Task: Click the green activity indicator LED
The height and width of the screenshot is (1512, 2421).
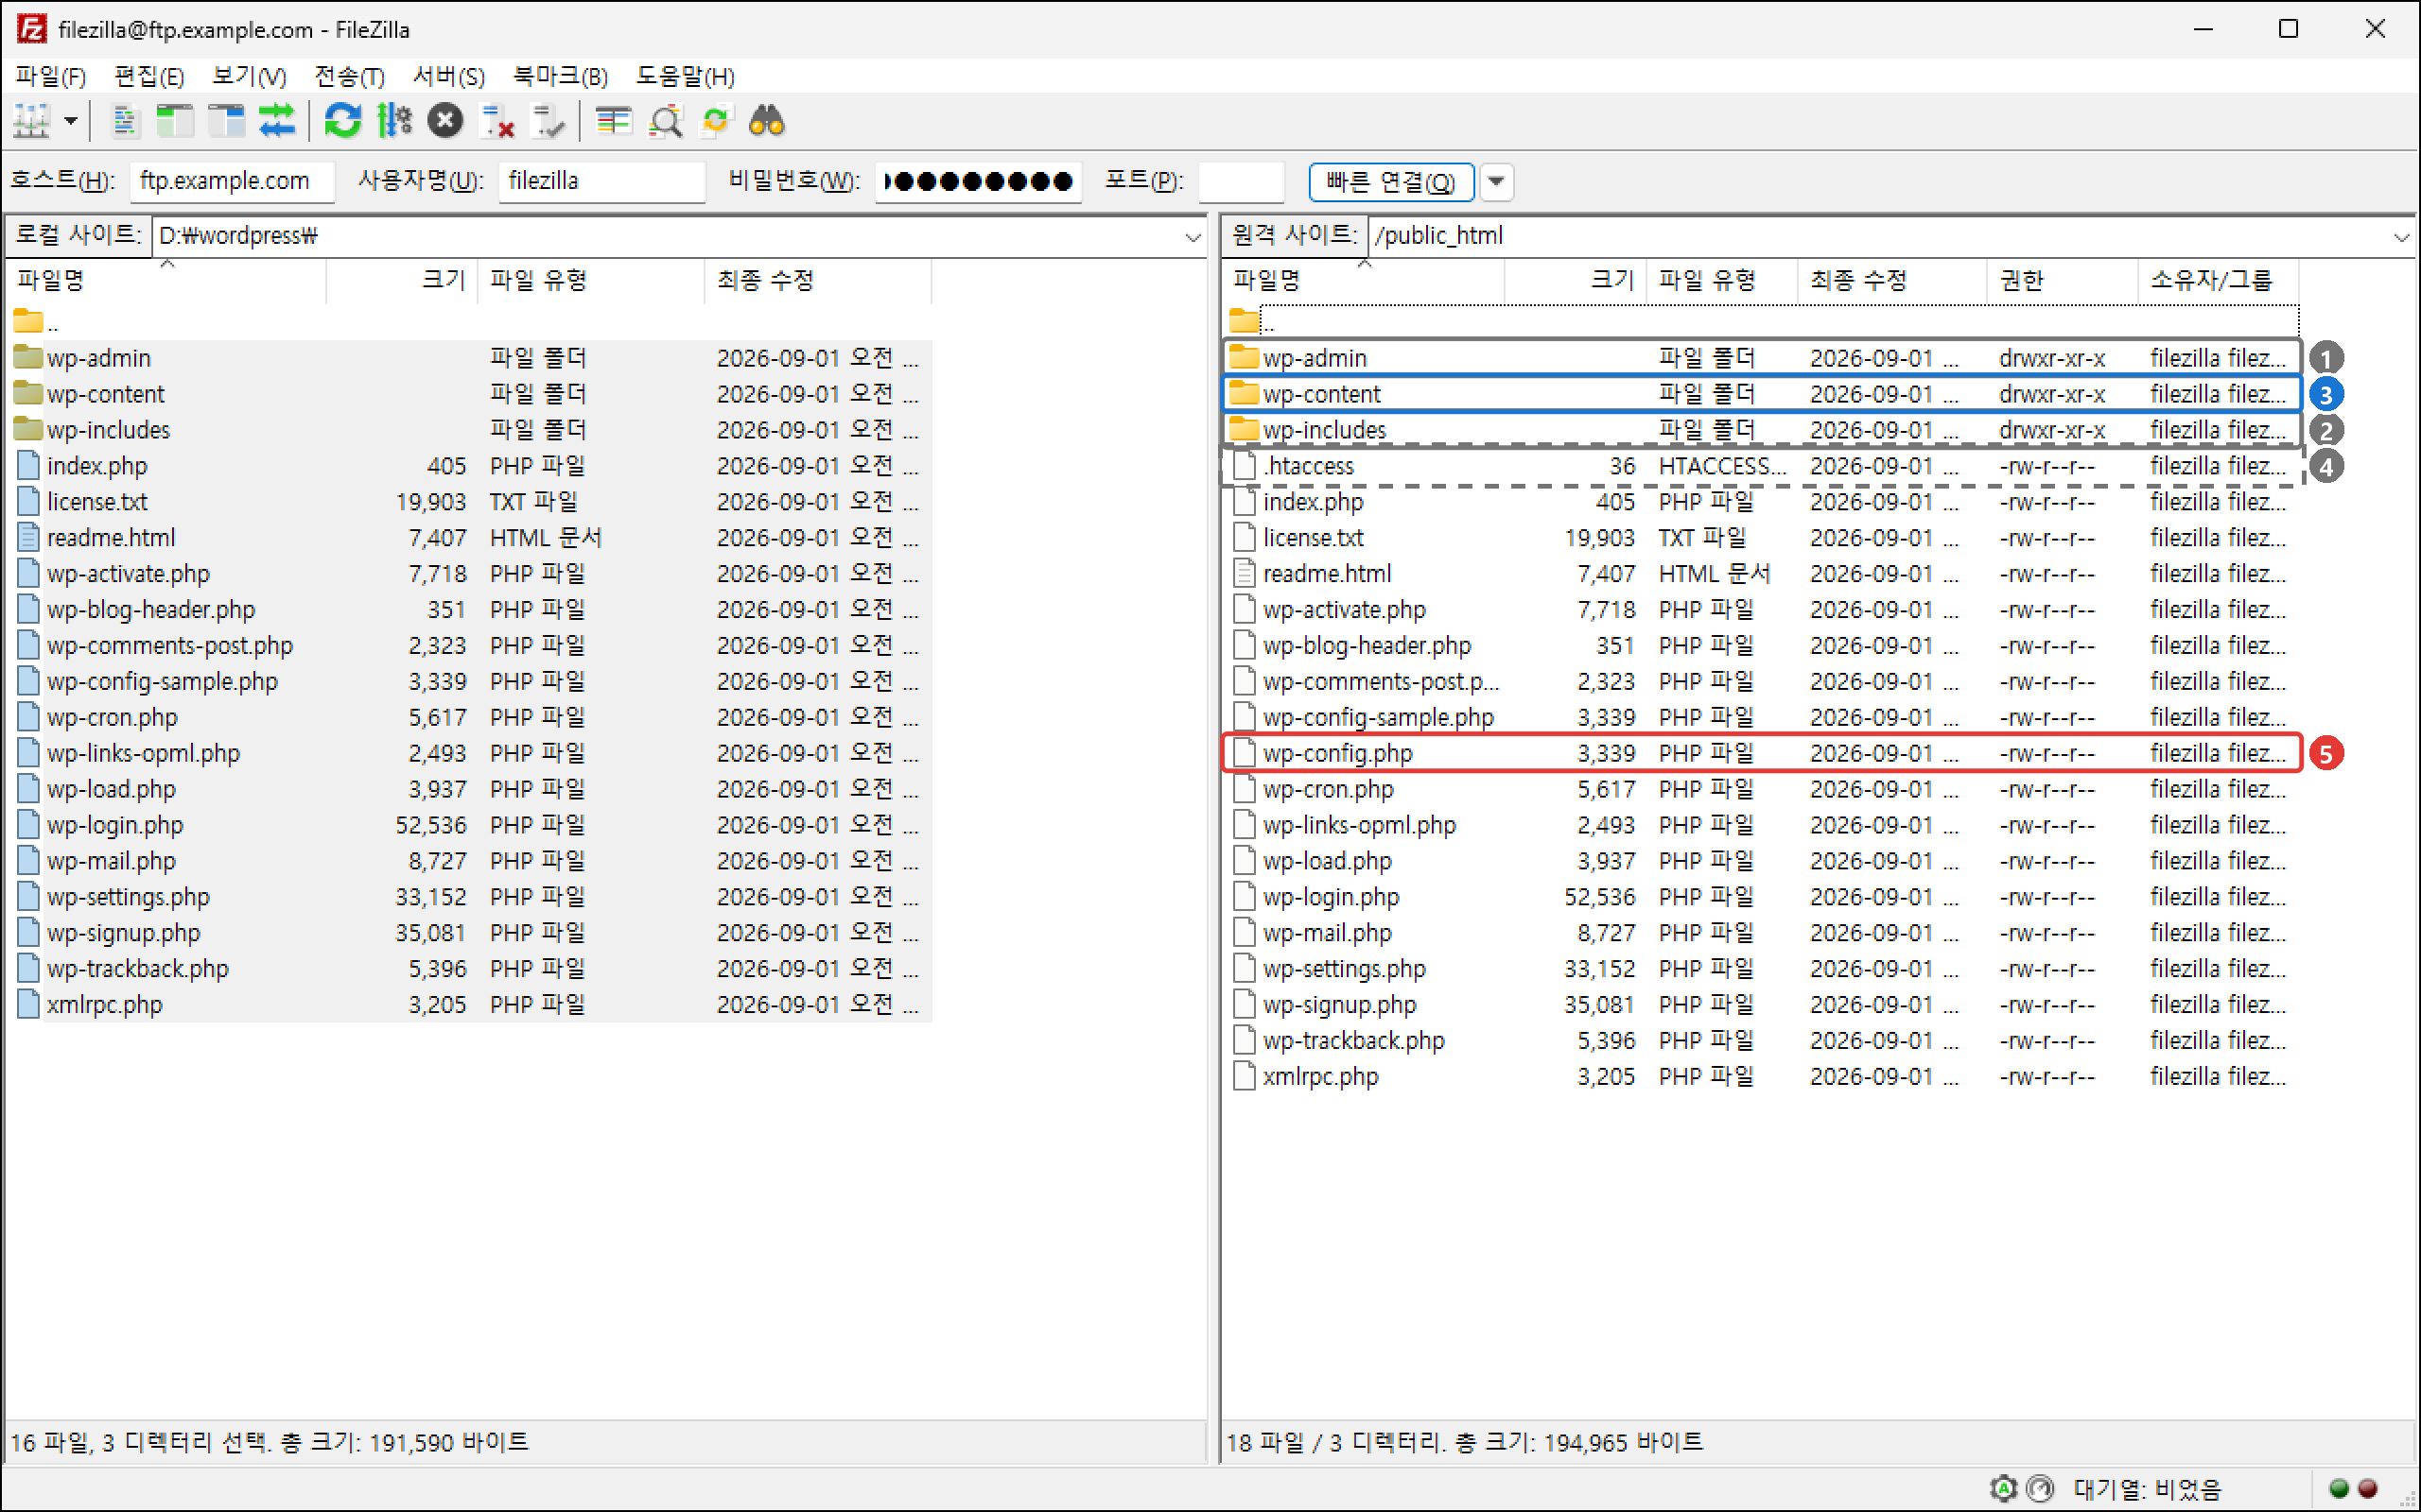Action: coord(2339,1488)
